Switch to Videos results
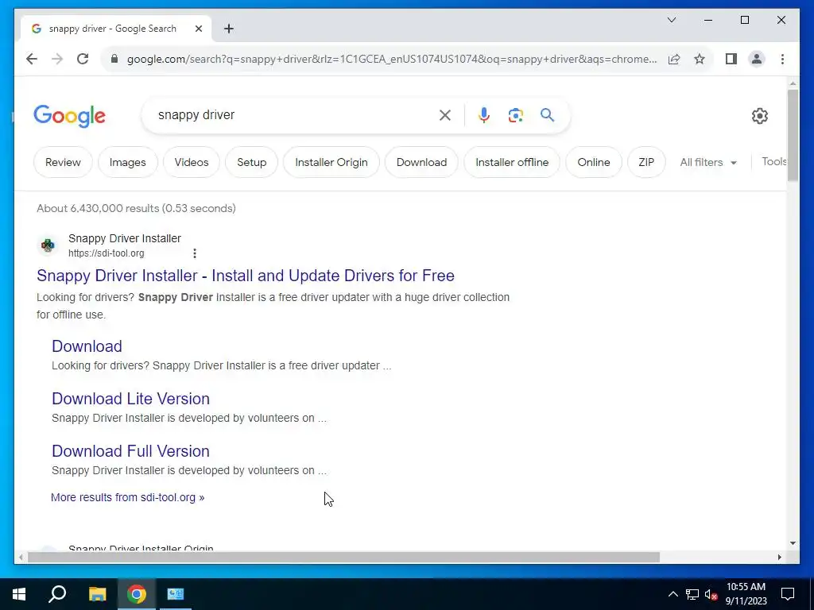 (x=192, y=162)
